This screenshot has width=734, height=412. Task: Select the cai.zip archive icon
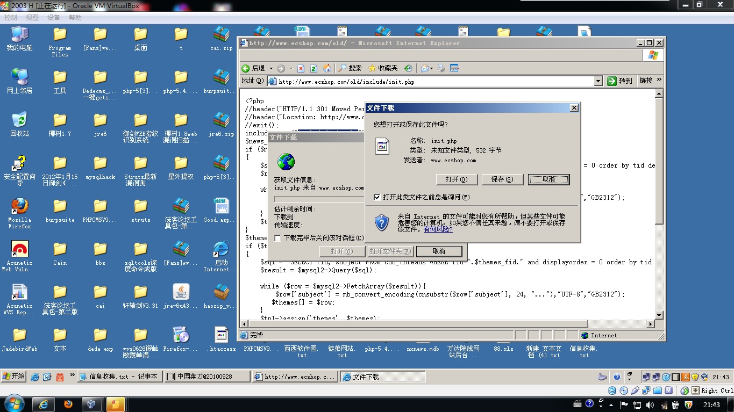(222, 39)
